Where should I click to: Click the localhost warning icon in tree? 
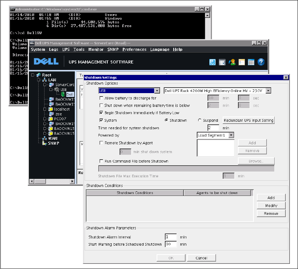(x=50, y=109)
